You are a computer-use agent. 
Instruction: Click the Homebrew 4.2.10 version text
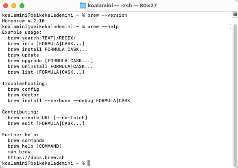pos(23,21)
